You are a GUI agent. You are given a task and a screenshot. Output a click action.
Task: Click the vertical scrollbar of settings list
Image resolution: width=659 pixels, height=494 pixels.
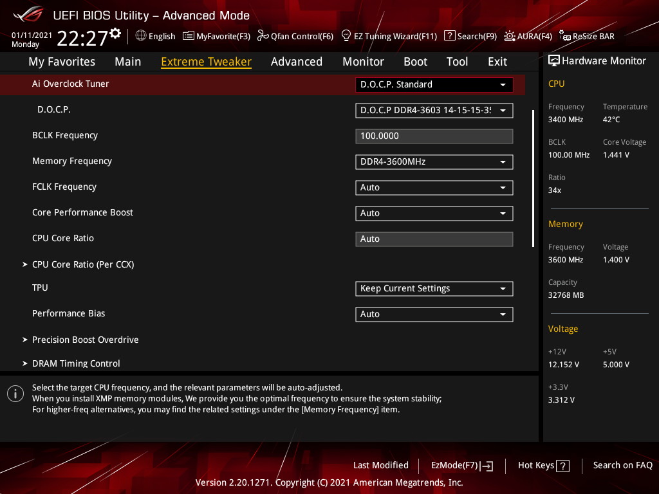[533, 178]
